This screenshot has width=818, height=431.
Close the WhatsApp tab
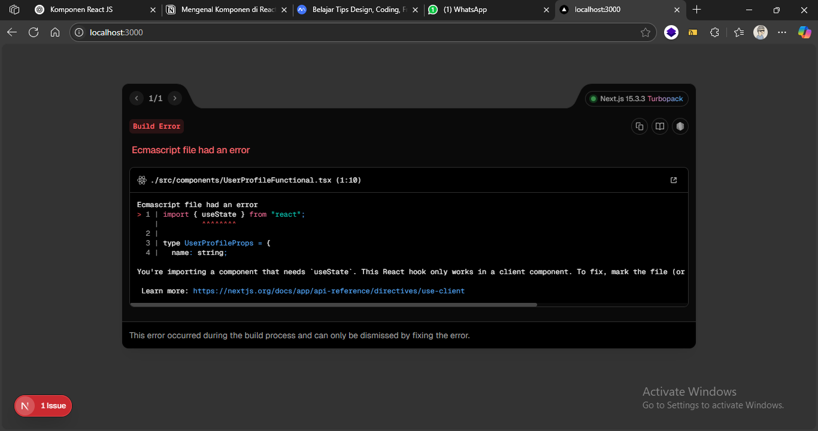tap(546, 10)
